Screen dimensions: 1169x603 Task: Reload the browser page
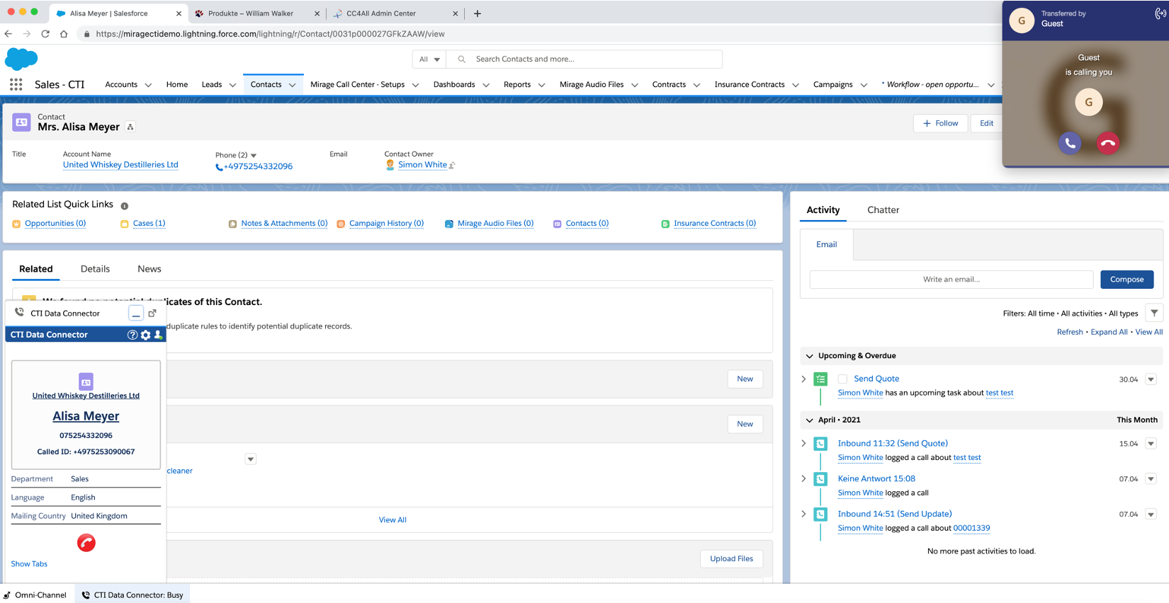[45, 33]
